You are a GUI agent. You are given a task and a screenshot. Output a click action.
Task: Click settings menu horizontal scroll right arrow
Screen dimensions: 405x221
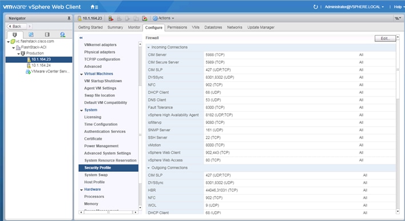[x=136, y=212]
